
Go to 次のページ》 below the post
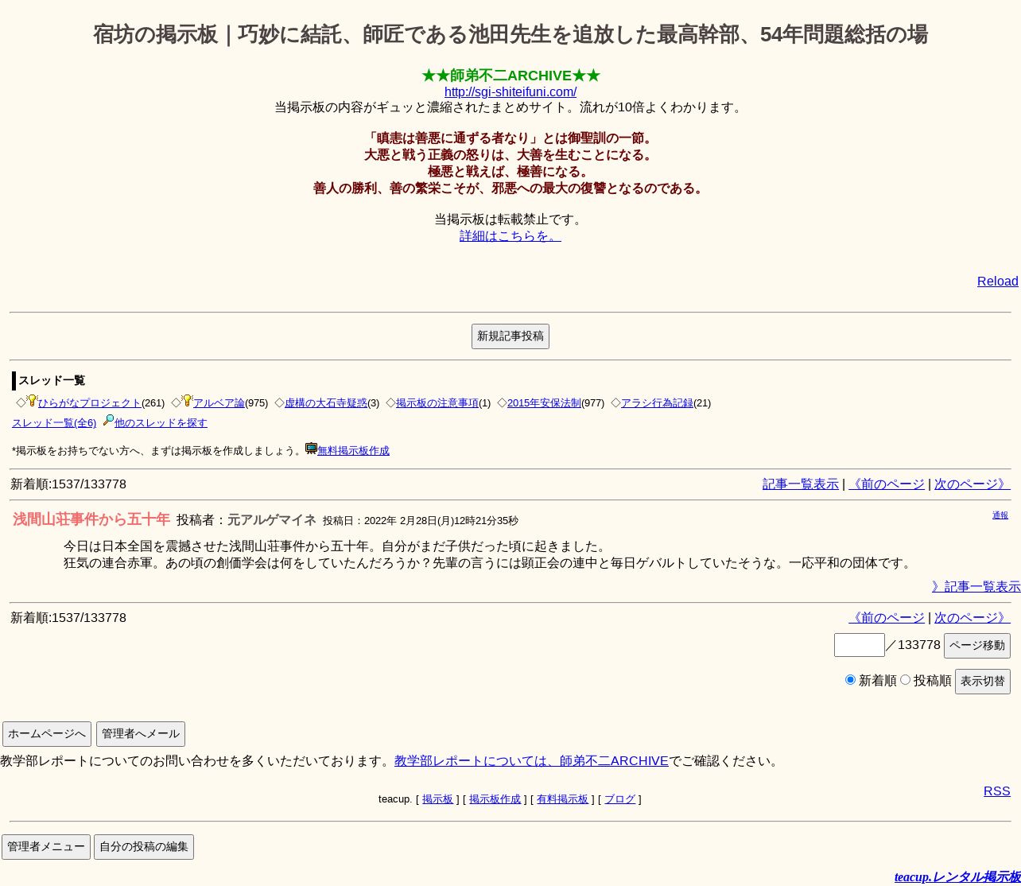(x=972, y=618)
